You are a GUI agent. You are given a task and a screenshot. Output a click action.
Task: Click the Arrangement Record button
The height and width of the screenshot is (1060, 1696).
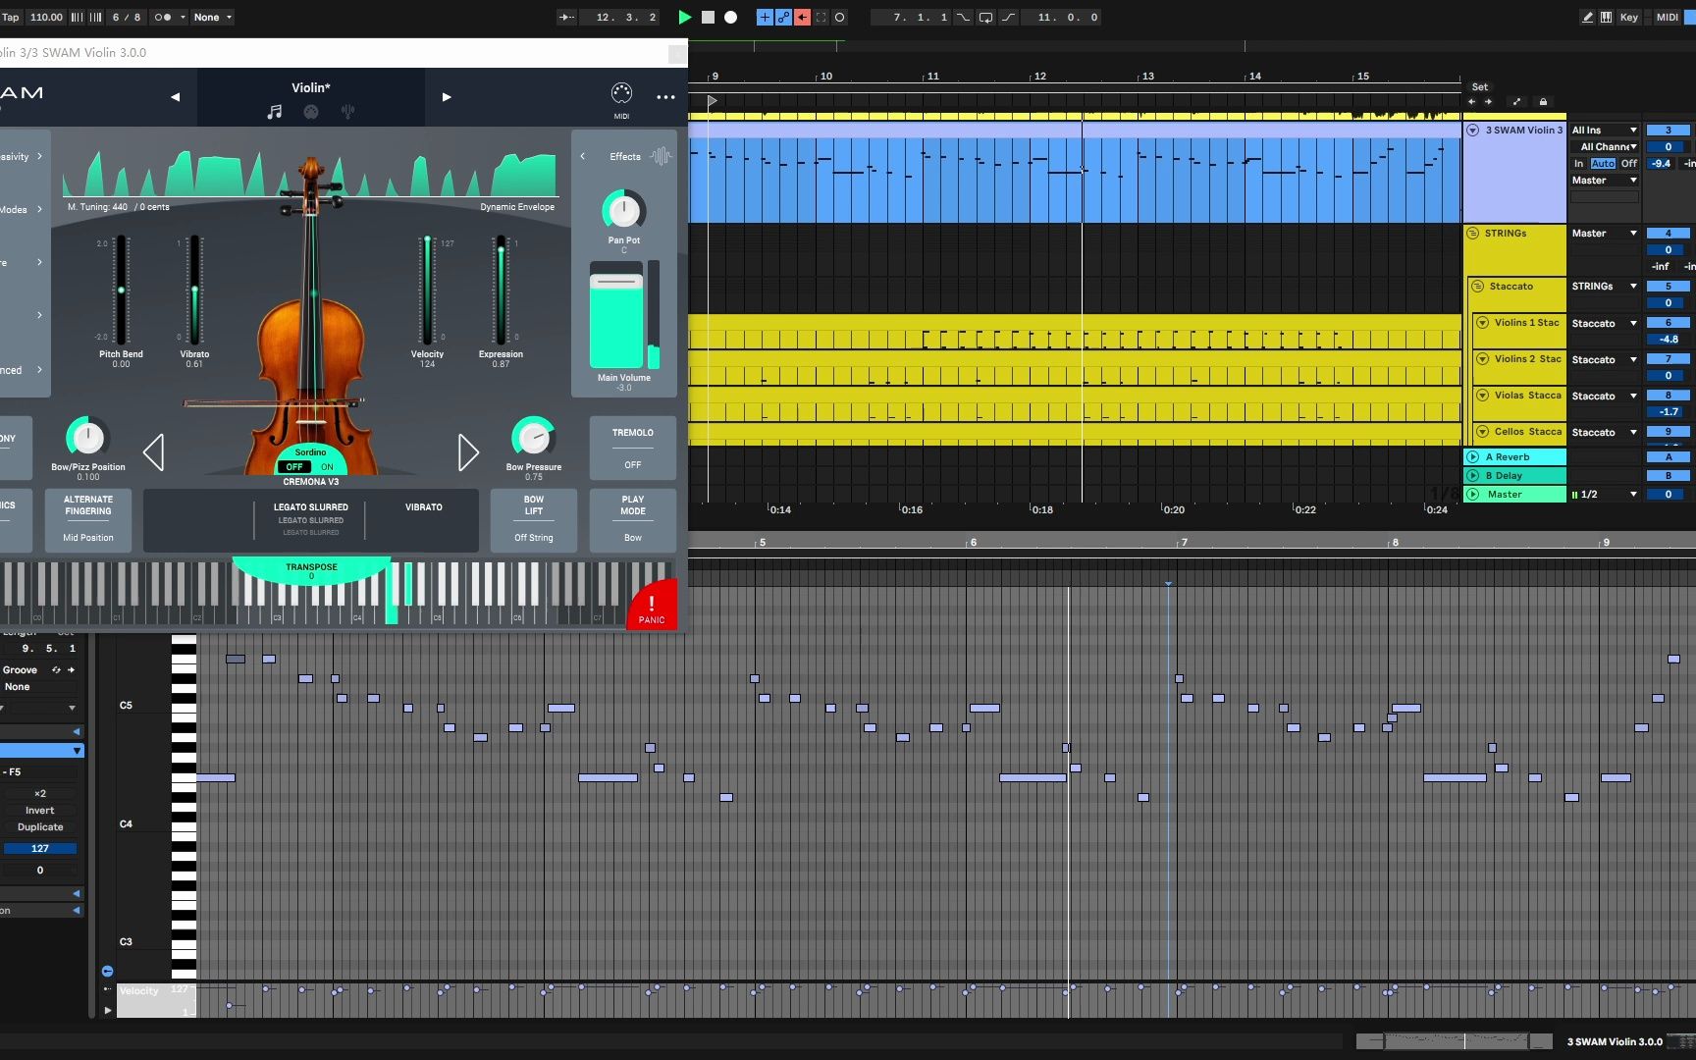click(730, 17)
